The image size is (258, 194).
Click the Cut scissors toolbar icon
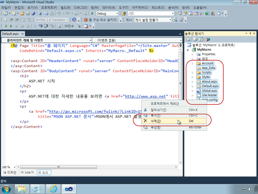pos(41,14)
